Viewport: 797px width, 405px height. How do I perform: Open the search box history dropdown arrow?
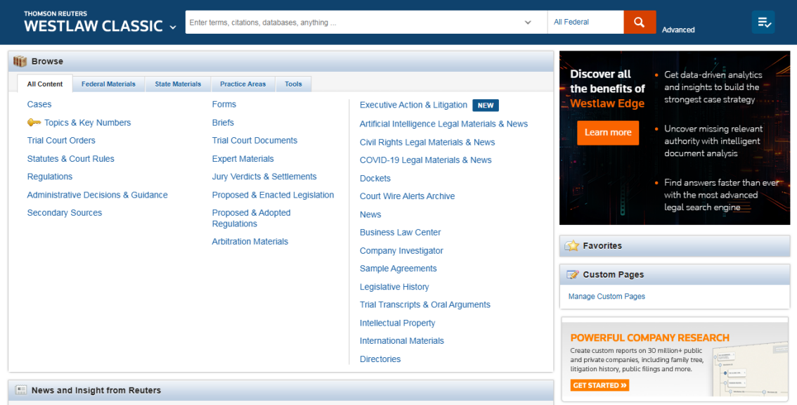(528, 22)
